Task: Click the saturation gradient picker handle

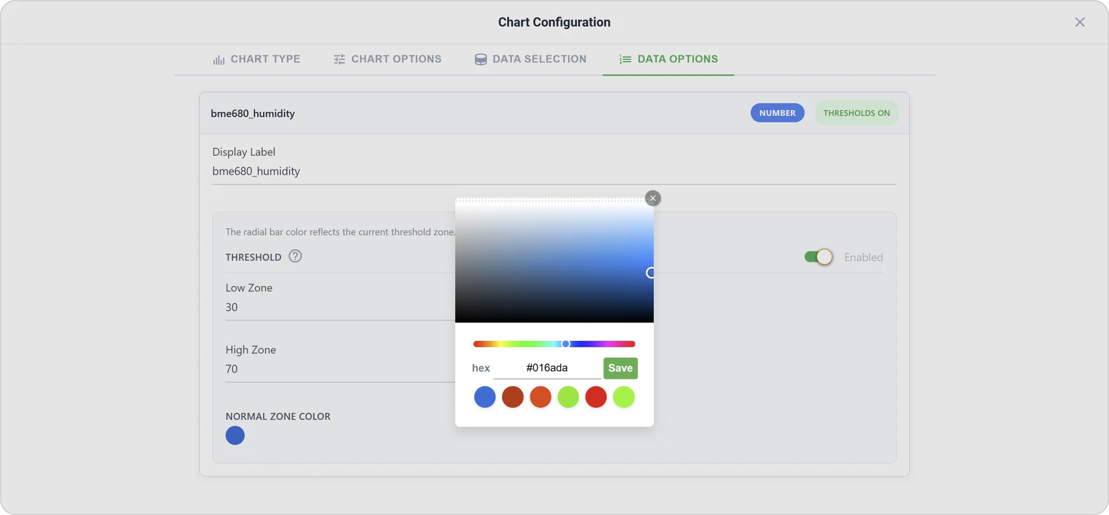Action: click(650, 273)
